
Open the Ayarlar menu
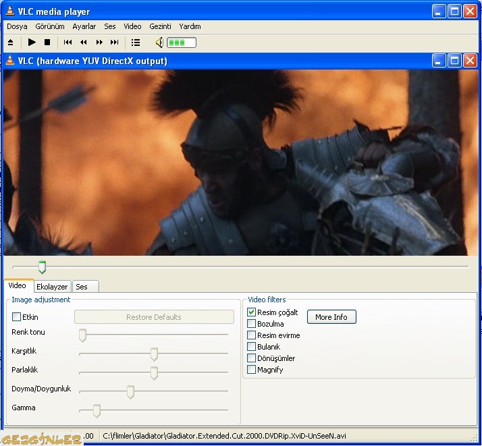point(84,26)
